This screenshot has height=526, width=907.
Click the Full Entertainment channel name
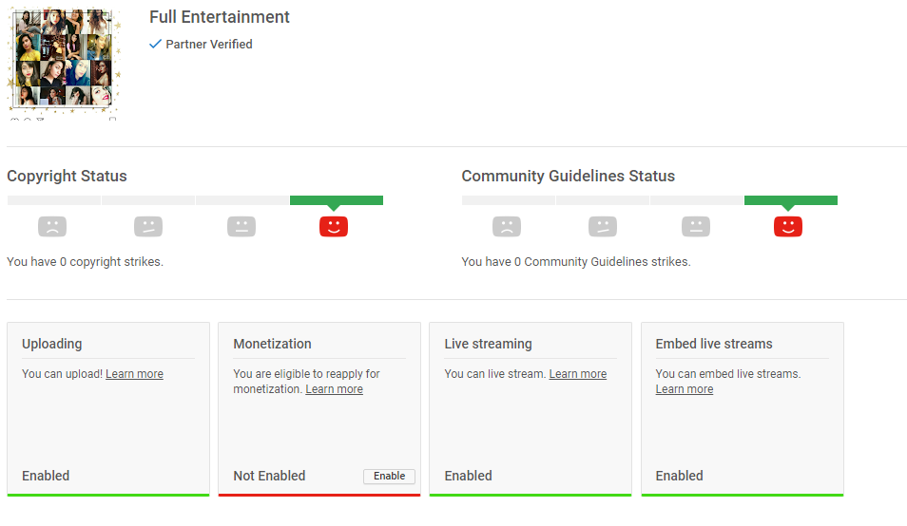(x=220, y=17)
